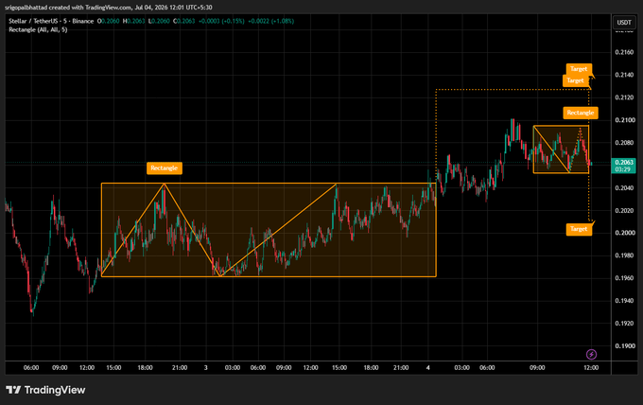Click the date label 3 on time axis

pos(206,368)
